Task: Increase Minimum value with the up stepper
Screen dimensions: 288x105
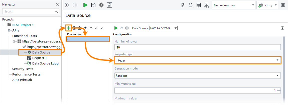Action: [279, 89]
